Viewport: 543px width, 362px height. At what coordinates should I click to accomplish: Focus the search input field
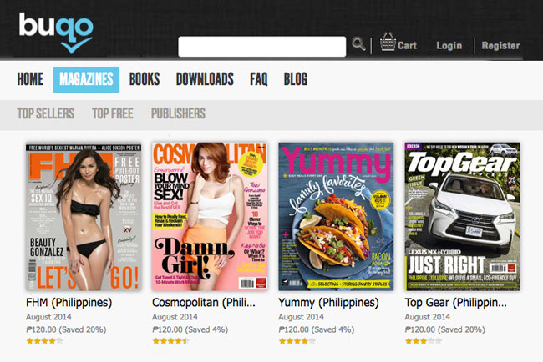pos(261,47)
